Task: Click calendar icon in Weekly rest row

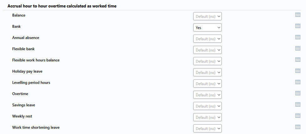Action: click(x=298, y=116)
